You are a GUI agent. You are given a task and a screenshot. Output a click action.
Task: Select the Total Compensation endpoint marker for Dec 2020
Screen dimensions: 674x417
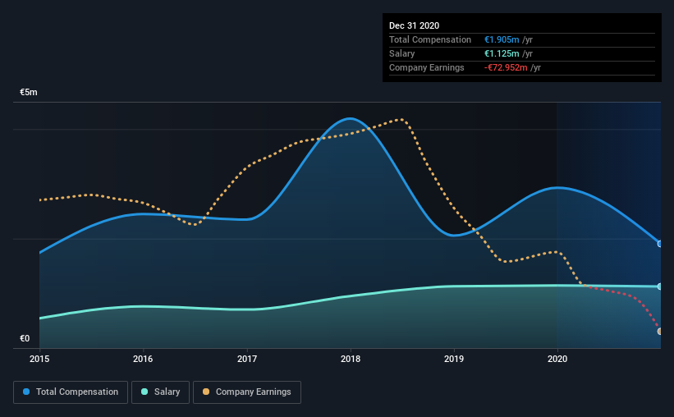point(659,244)
